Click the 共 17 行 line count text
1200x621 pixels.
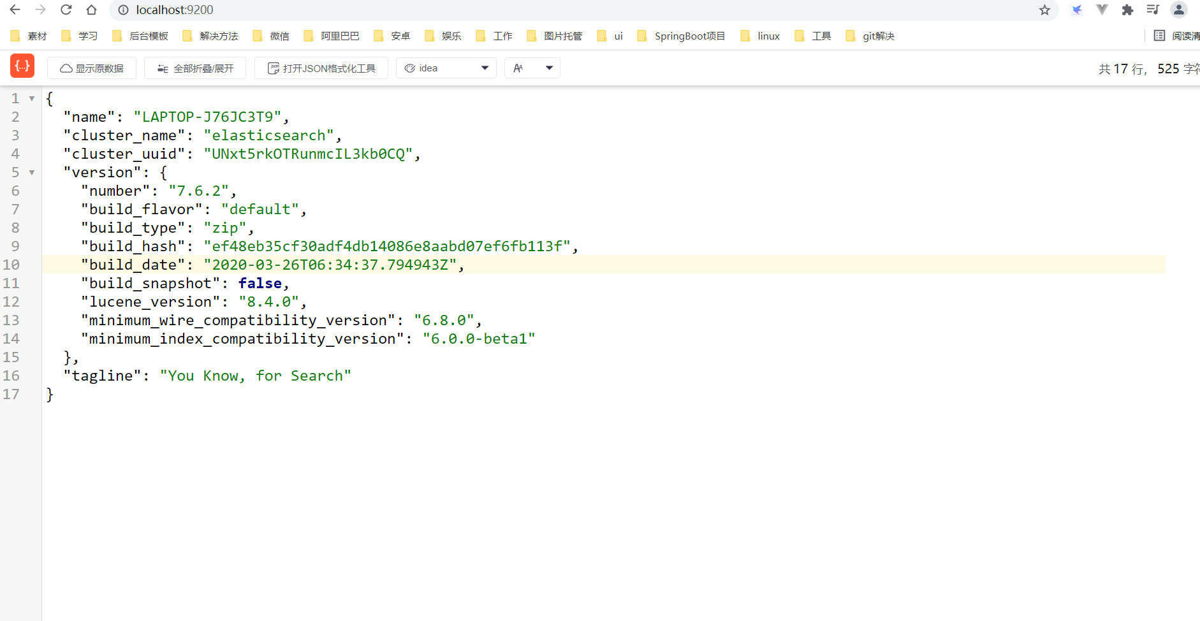click(x=1122, y=69)
